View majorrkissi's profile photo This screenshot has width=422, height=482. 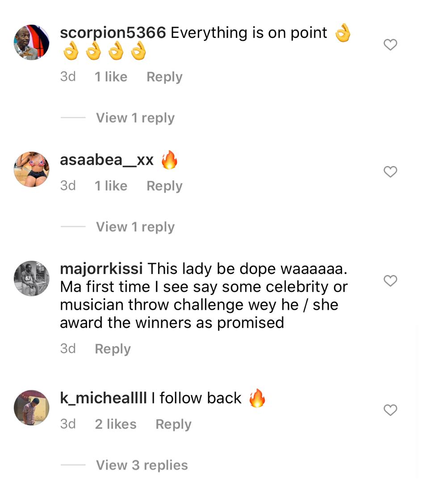31,278
